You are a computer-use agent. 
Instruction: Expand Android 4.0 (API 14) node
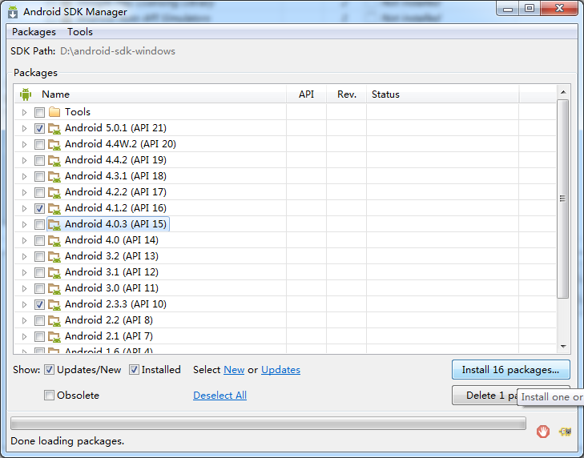pyautogui.click(x=24, y=240)
